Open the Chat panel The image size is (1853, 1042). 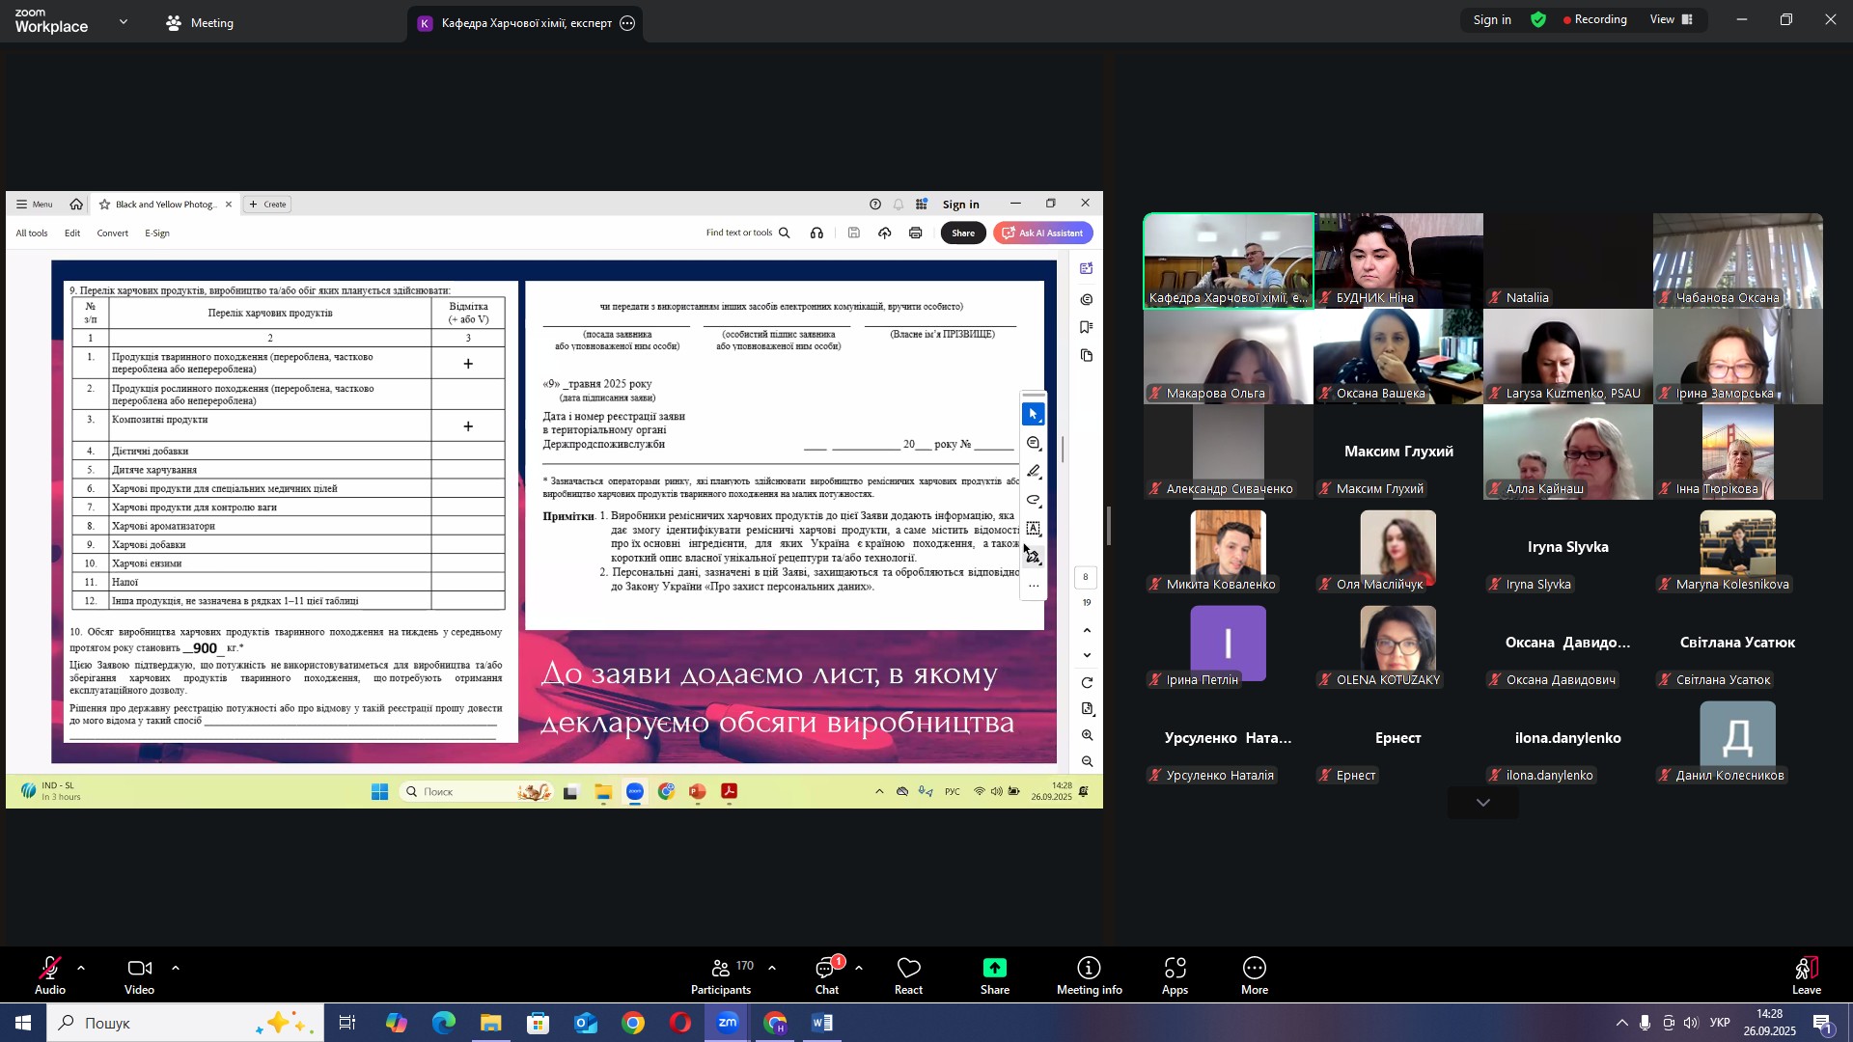click(x=826, y=975)
